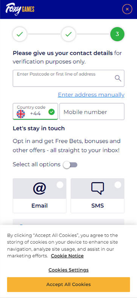Accept All Cookies
This screenshot has width=137, height=298.
point(69,284)
